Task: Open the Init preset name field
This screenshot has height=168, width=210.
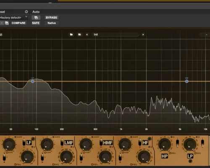Action: tap(115, 34)
